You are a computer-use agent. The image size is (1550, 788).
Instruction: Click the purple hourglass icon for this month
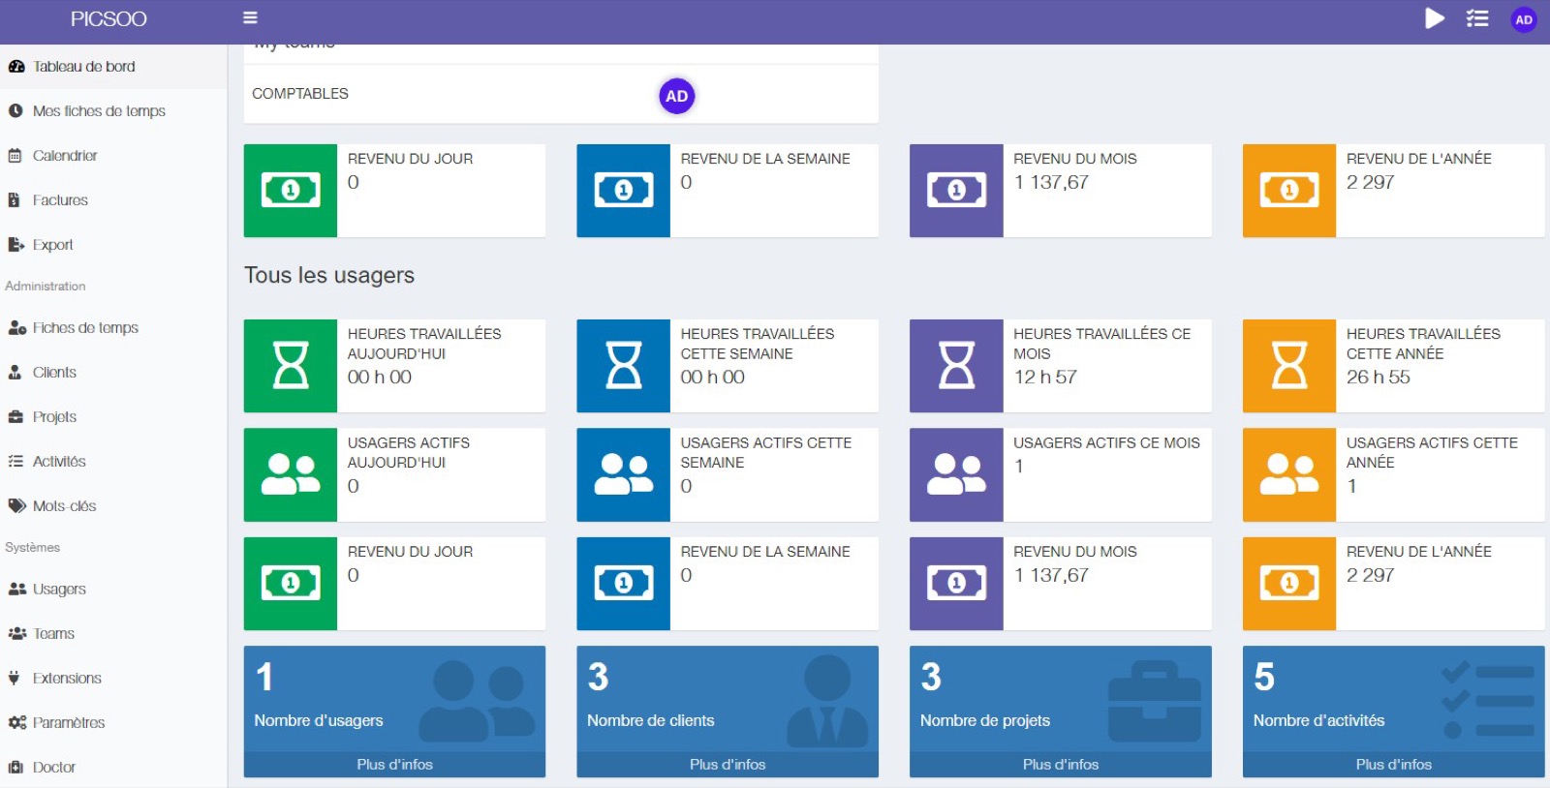pos(956,366)
